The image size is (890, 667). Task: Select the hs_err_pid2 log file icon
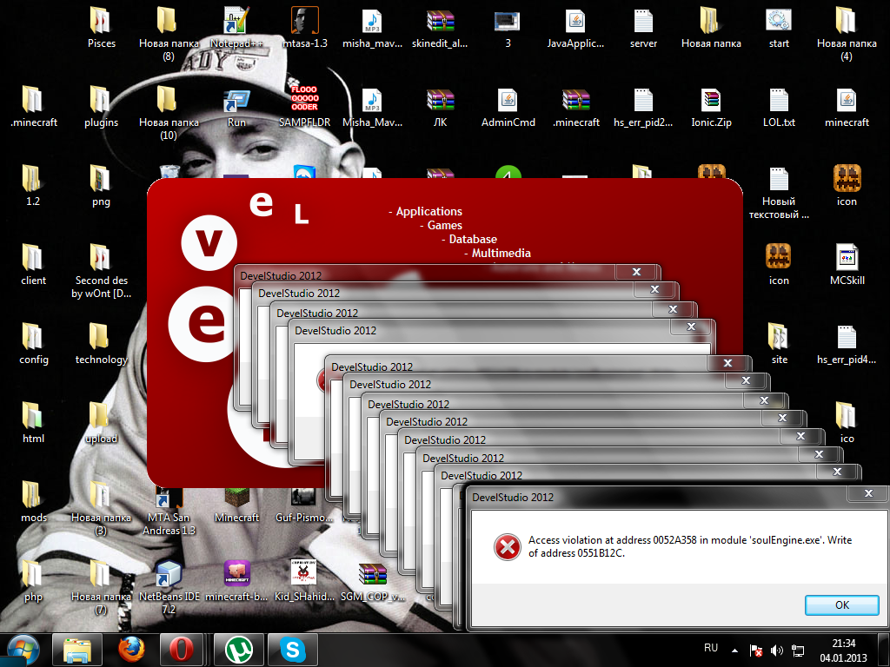pyautogui.click(x=643, y=107)
